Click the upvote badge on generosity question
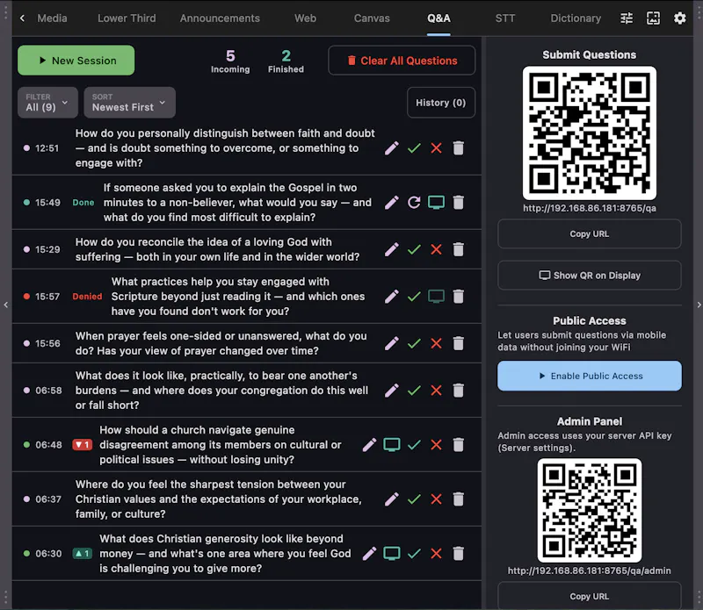 coord(82,554)
